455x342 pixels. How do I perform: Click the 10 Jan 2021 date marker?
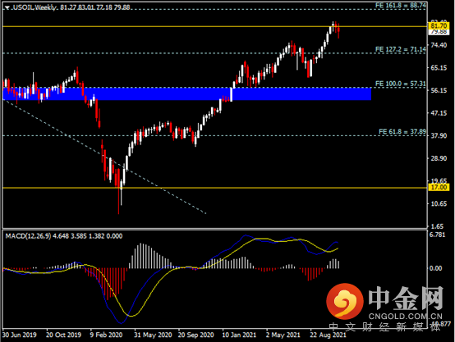pos(239,335)
